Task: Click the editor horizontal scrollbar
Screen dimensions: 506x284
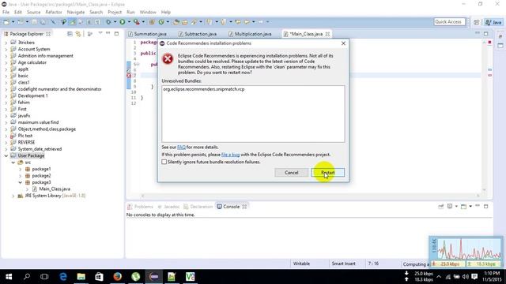Action: [x=310, y=196]
